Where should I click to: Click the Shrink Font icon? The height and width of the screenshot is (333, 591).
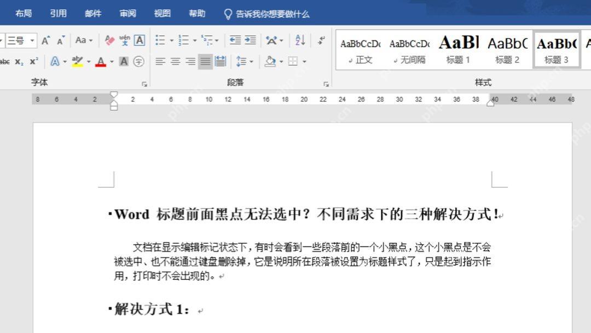tap(60, 41)
